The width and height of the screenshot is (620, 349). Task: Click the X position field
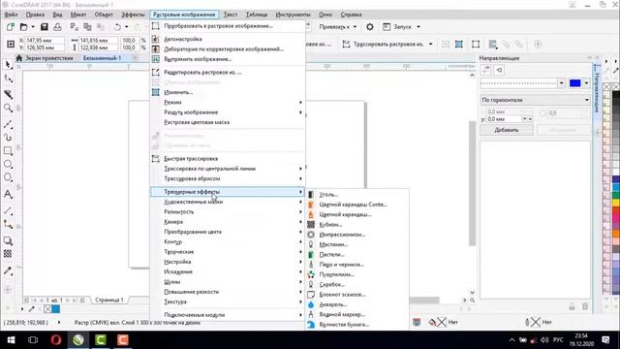(x=45, y=41)
